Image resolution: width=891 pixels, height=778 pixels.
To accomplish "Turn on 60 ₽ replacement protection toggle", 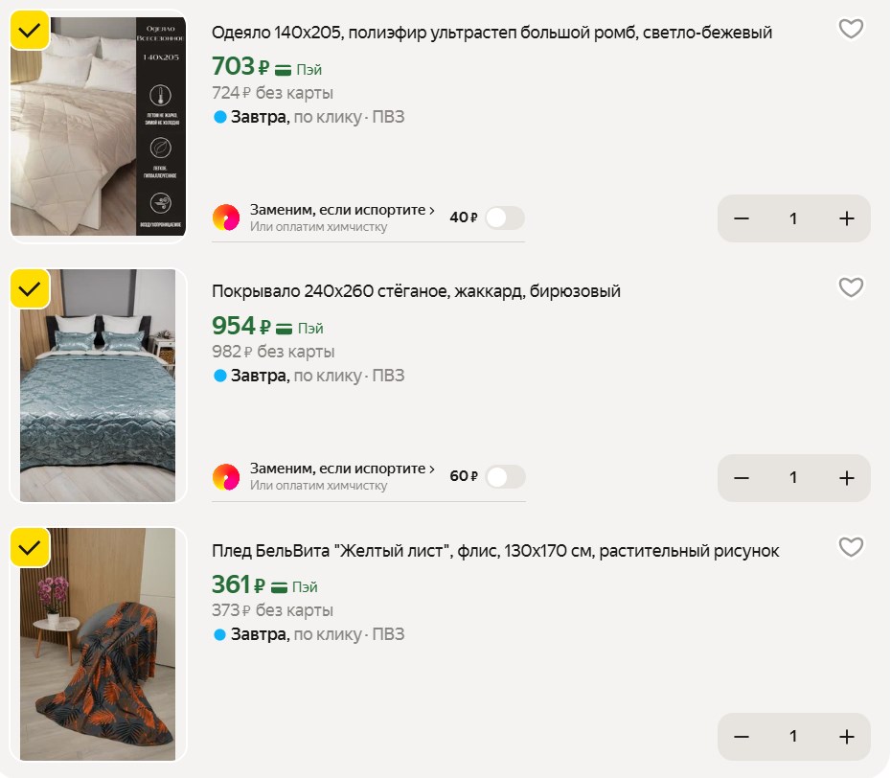I will [x=504, y=476].
